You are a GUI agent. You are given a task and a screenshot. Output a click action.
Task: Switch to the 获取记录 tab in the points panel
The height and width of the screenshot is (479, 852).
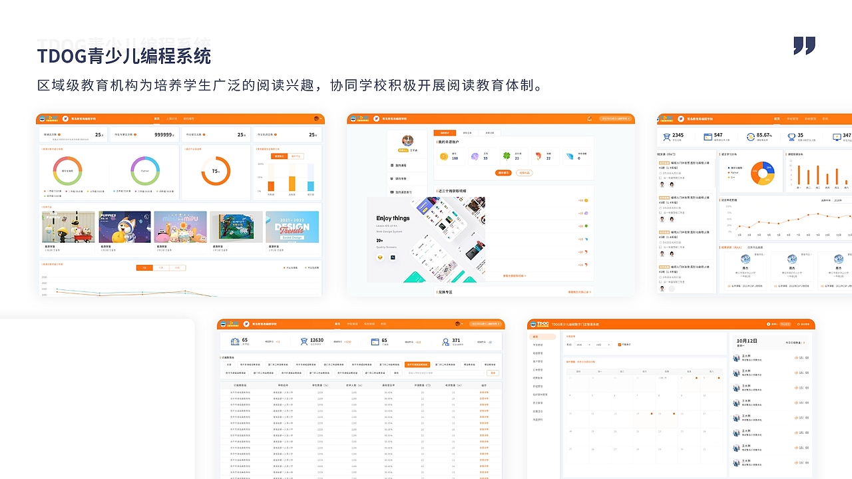pyautogui.click(x=467, y=133)
